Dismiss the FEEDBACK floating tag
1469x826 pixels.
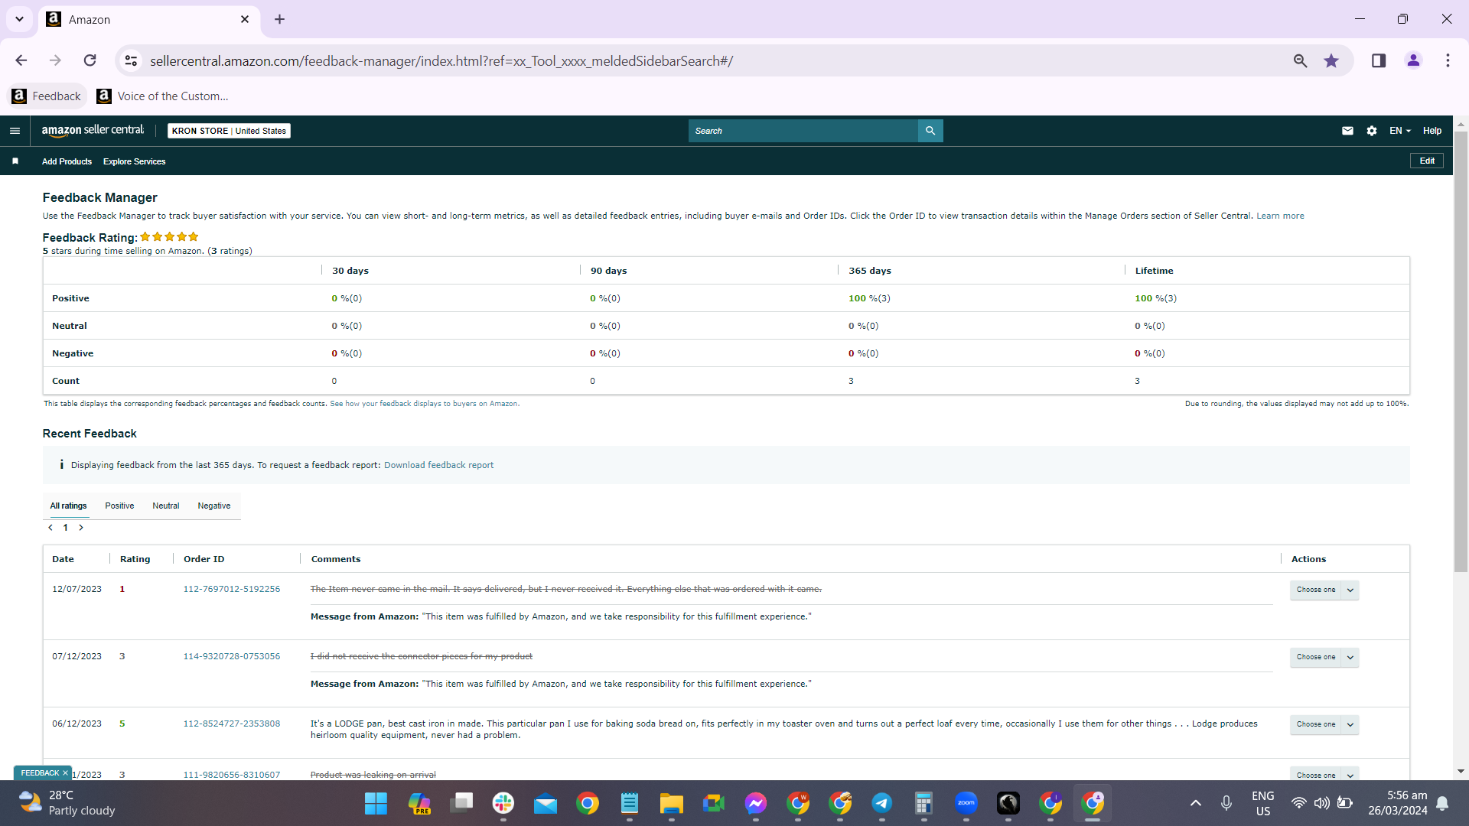pos(65,773)
